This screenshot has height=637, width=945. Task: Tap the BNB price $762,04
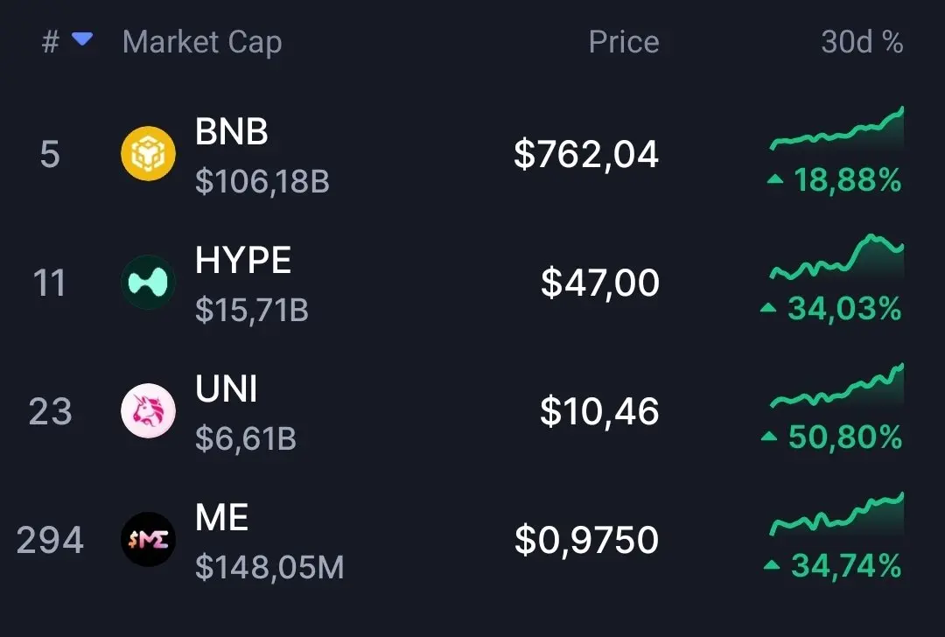[585, 154]
